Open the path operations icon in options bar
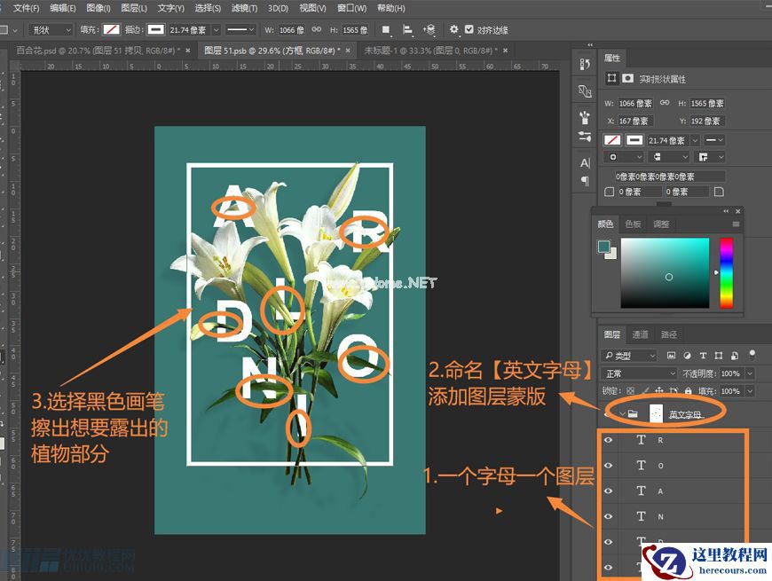This screenshot has width=772, height=581. pyautogui.click(x=388, y=29)
